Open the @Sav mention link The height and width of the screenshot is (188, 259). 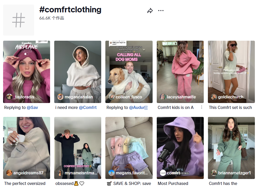tap(32, 108)
